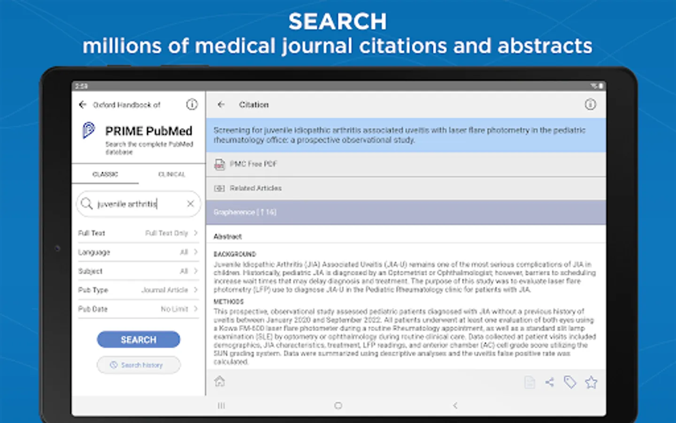
Task: Open the Grapherence row
Action: pos(406,212)
